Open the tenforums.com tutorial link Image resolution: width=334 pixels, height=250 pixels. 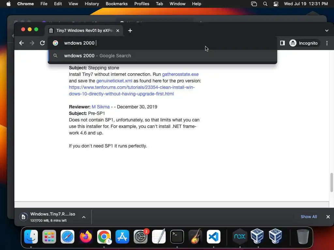click(x=132, y=90)
